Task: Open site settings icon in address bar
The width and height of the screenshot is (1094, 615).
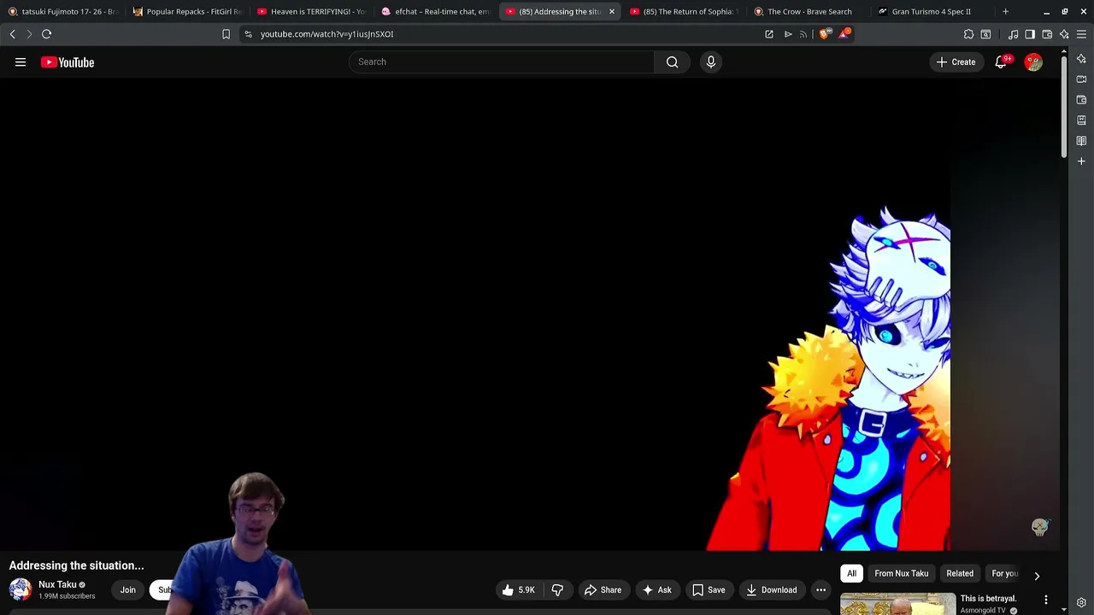Action: click(x=248, y=34)
